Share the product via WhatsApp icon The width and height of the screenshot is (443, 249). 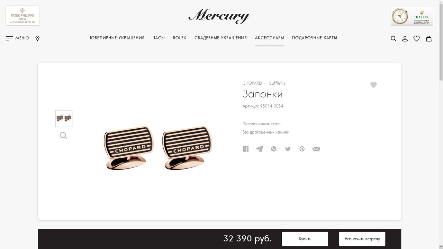[274, 149]
